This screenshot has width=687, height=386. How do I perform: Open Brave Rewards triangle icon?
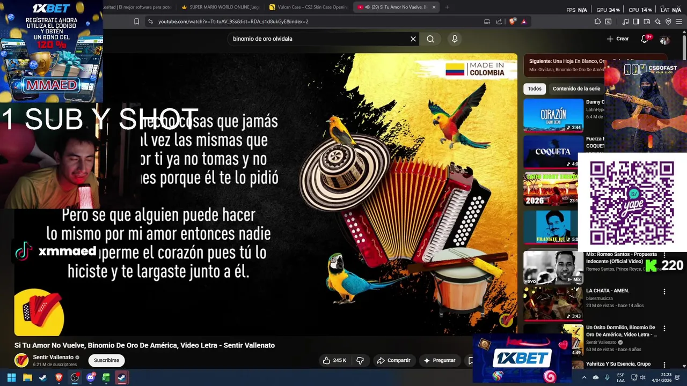(x=524, y=21)
